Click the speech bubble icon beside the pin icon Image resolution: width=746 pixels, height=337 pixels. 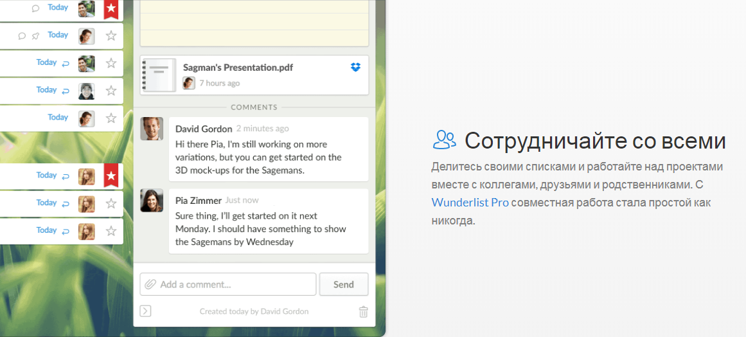(21, 36)
